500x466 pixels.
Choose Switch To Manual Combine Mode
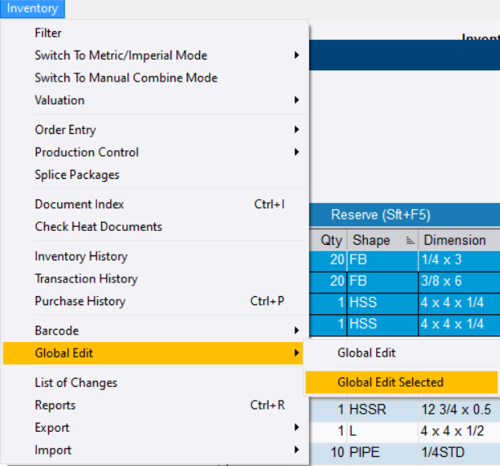click(126, 78)
